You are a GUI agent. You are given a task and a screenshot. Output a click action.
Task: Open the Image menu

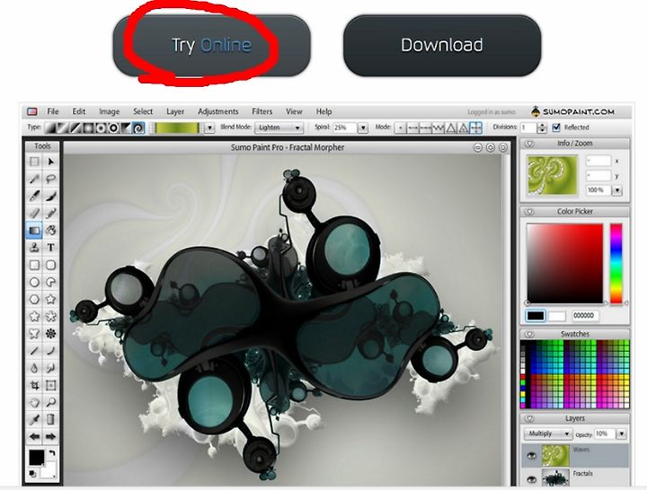(x=110, y=111)
